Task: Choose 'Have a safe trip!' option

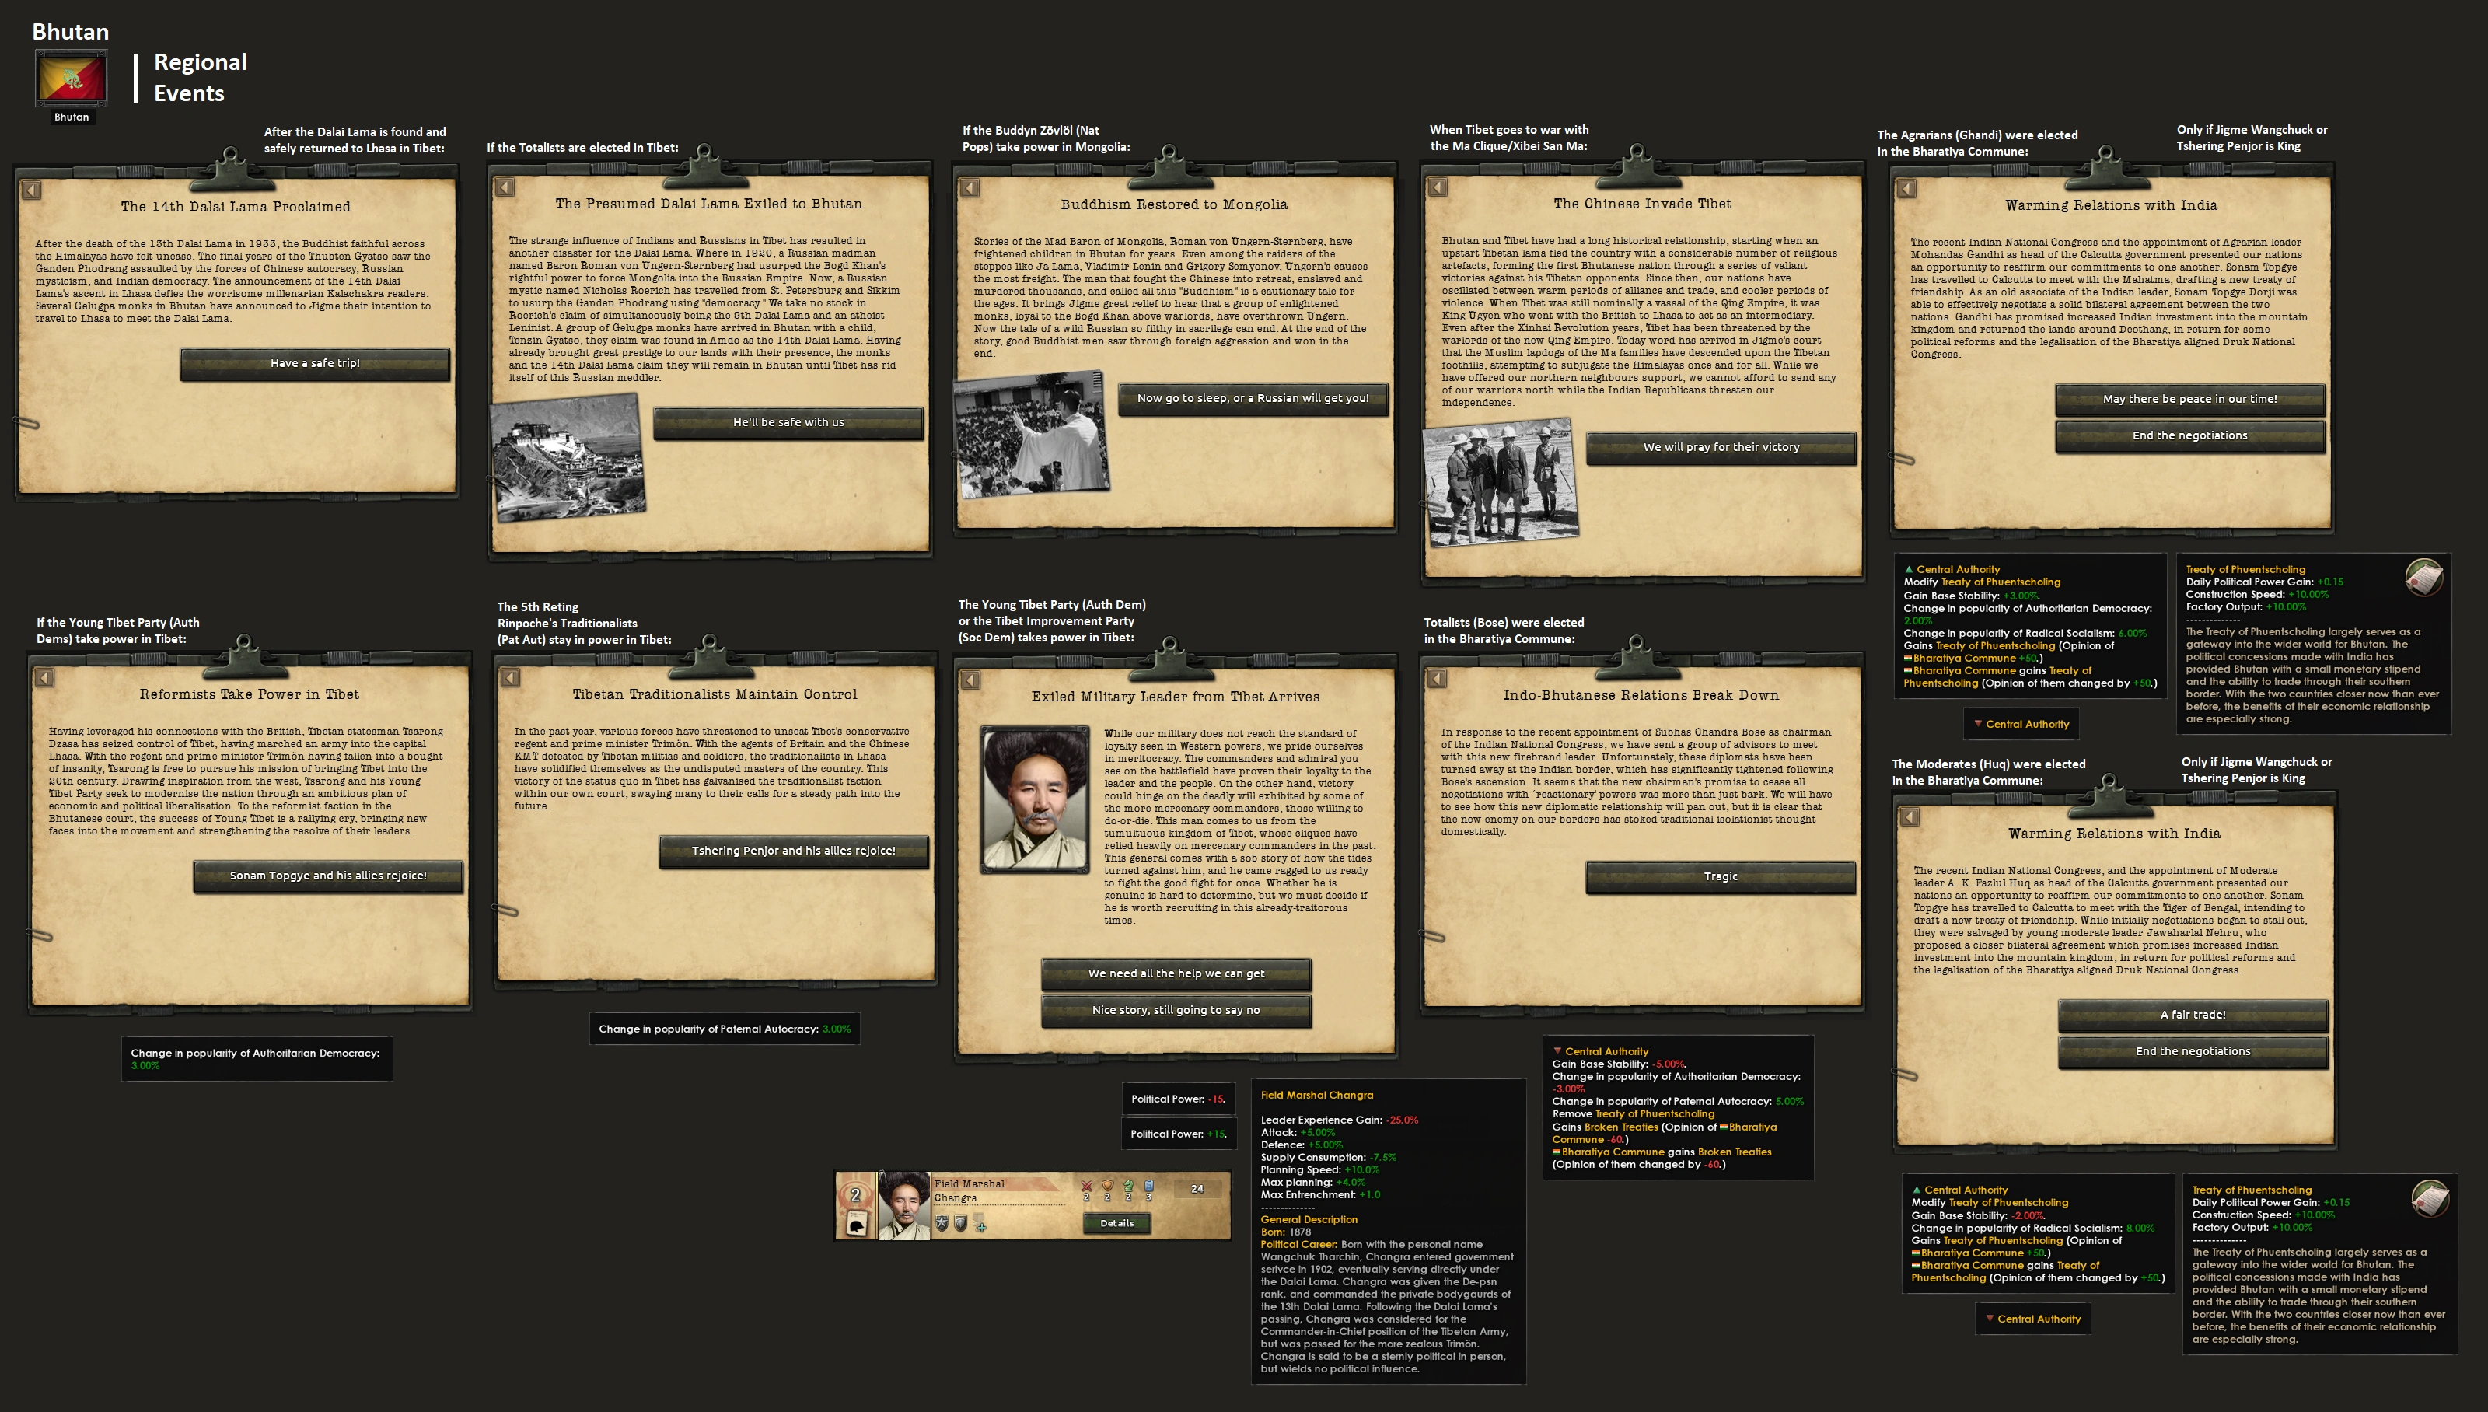Action: pyautogui.click(x=315, y=364)
